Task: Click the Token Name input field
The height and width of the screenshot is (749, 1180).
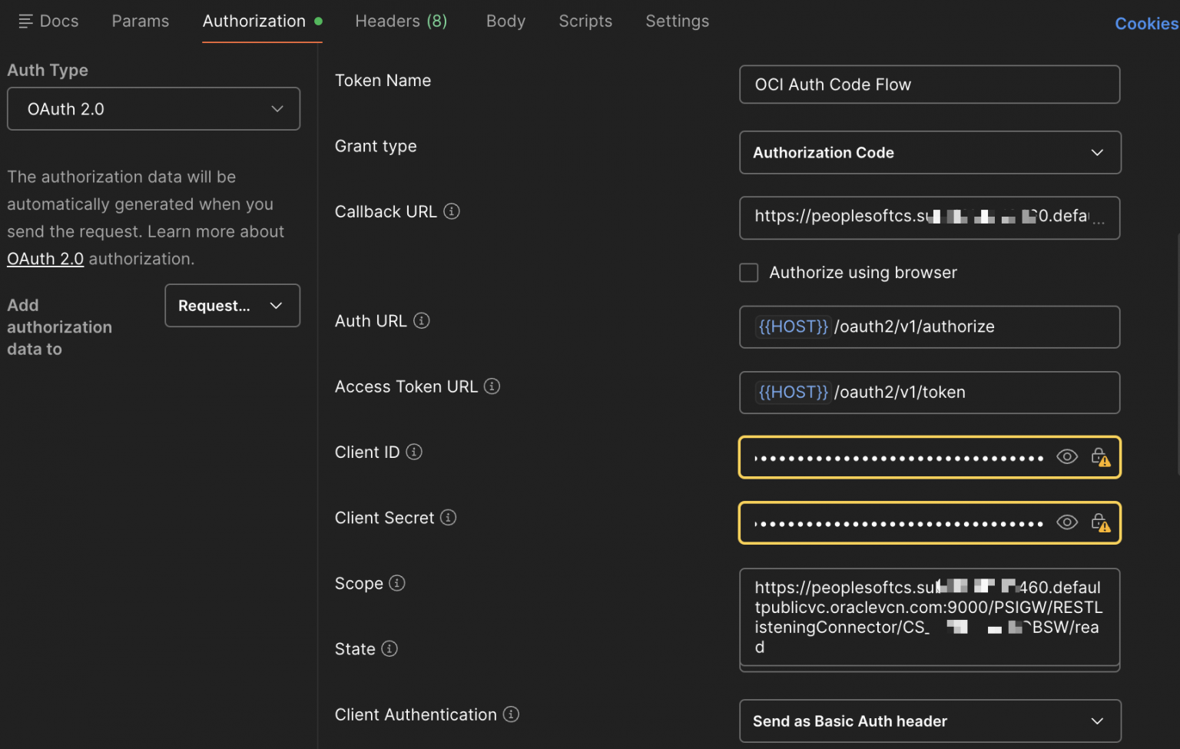Action: click(x=930, y=85)
